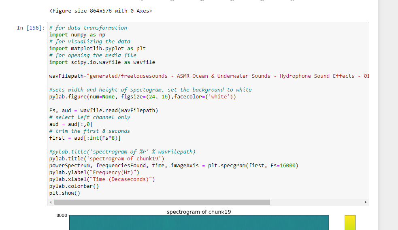Click the 'first = aud[:int(Fs*8)]' line

tap(85, 138)
